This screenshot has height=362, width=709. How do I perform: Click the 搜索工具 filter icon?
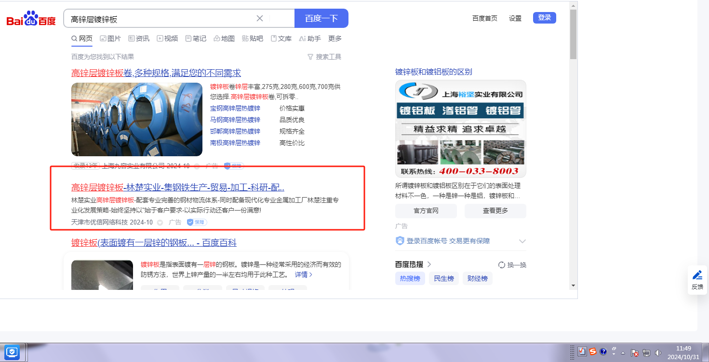click(310, 57)
